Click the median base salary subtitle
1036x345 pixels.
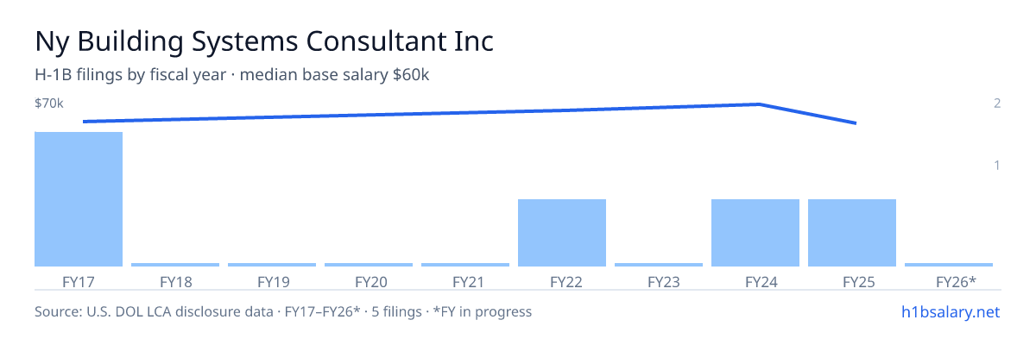(334, 75)
